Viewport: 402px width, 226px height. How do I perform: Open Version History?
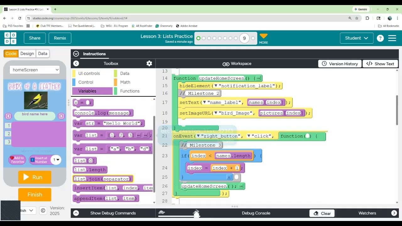(340, 64)
